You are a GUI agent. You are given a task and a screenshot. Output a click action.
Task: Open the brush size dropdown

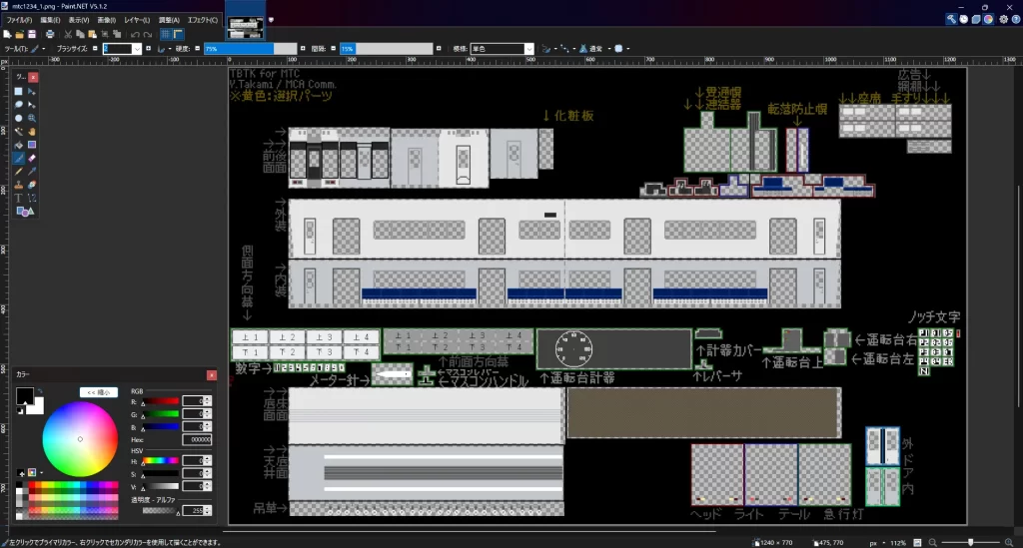point(139,48)
